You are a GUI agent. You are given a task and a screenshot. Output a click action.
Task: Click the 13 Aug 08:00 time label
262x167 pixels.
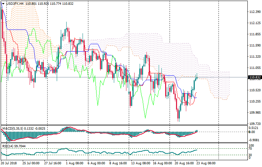141,163
